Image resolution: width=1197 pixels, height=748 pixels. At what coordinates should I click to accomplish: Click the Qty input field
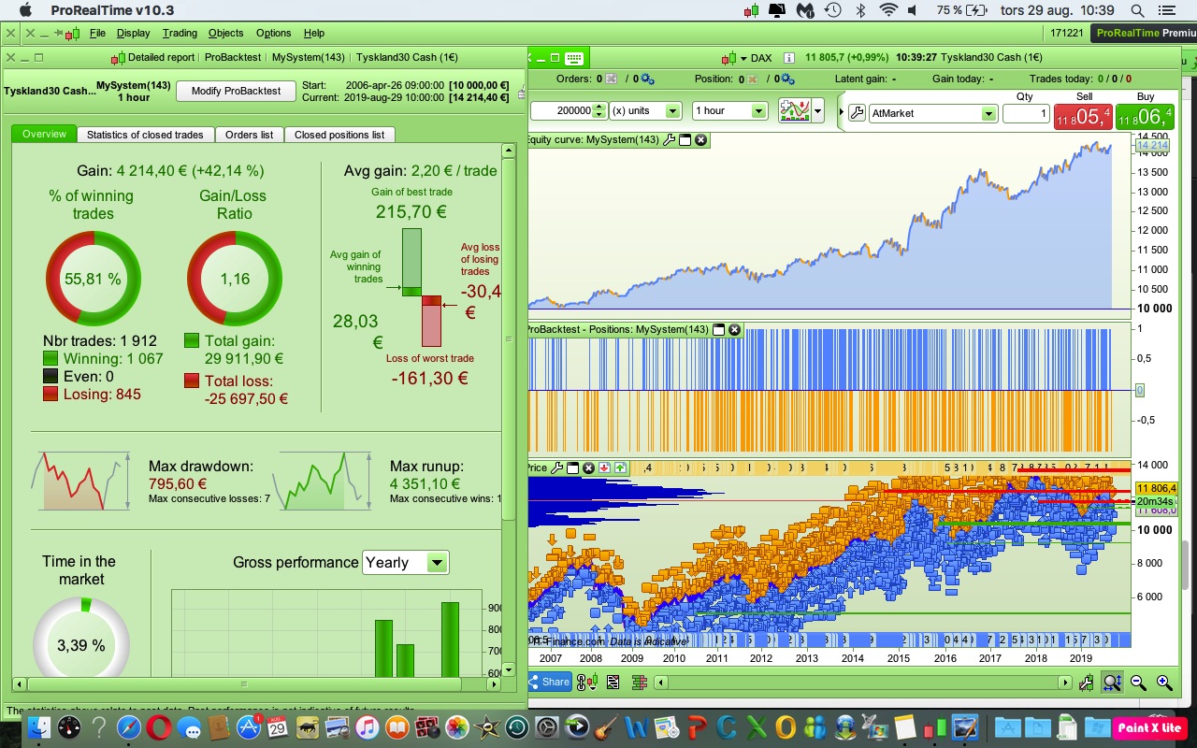1026,113
